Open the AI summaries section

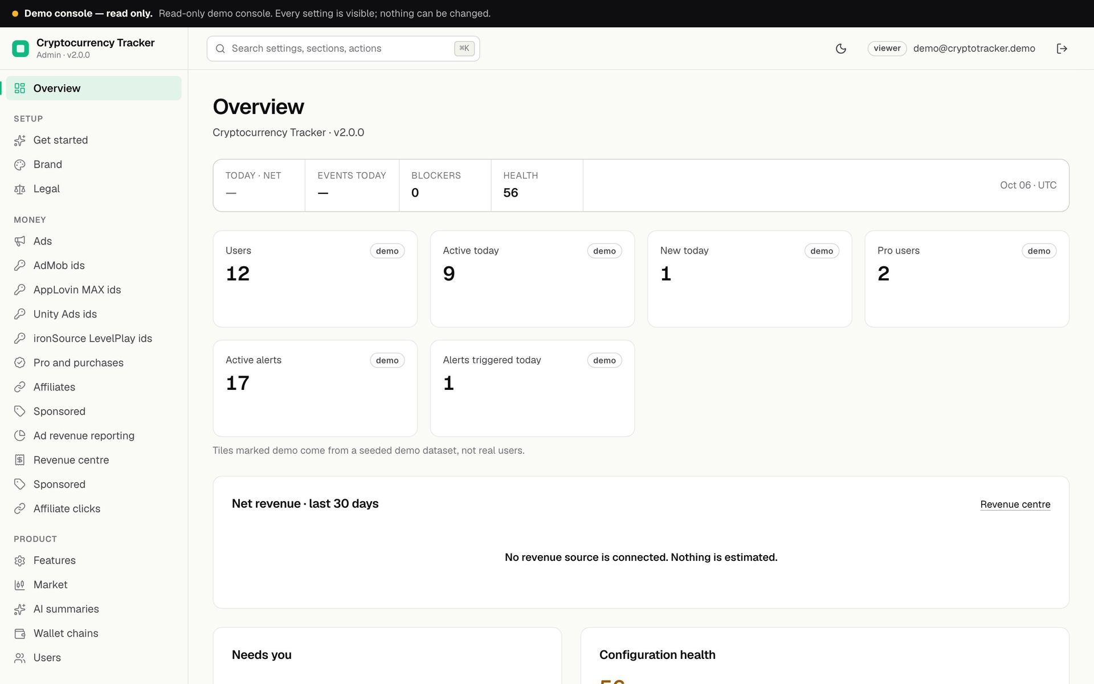[94, 609]
